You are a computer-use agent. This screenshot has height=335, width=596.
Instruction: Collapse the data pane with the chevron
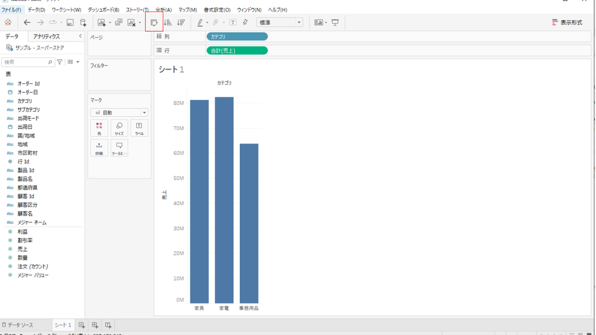click(80, 36)
